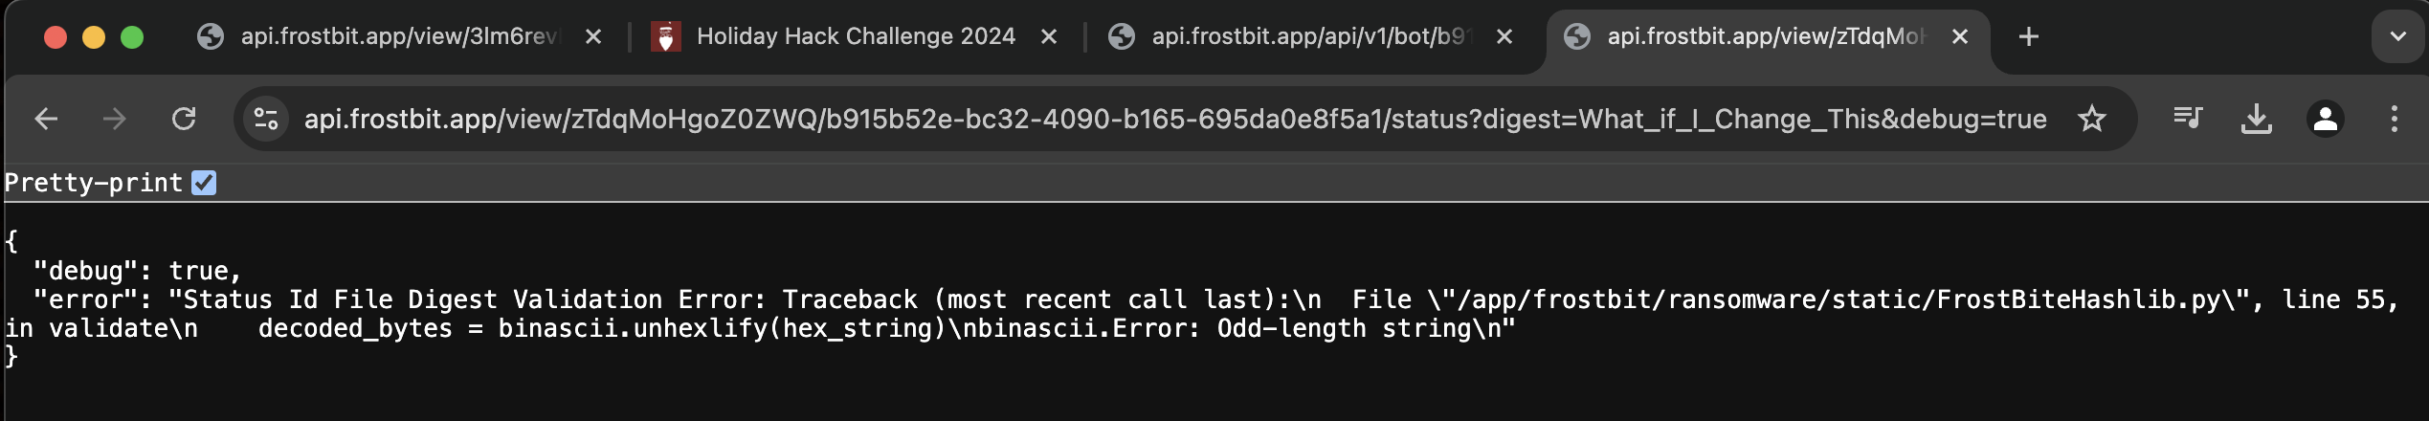Screen dimensions: 2429x421
Task: Go forward with the forward arrow
Action: (115, 119)
